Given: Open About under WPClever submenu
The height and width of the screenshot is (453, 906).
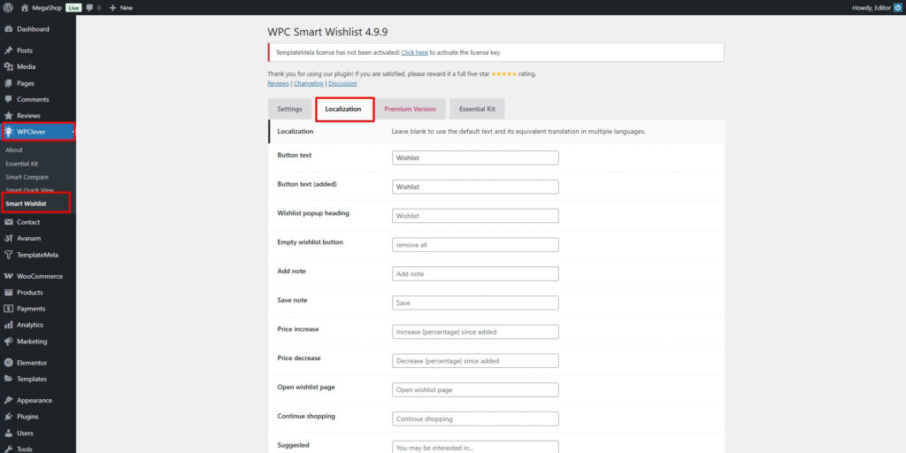Looking at the screenshot, I should (x=14, y=150).
